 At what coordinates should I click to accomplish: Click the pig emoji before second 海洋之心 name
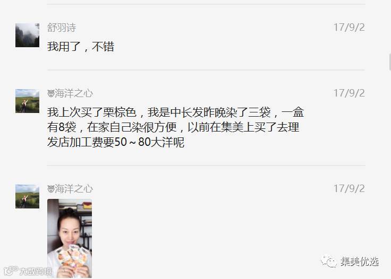pos(51,189)
